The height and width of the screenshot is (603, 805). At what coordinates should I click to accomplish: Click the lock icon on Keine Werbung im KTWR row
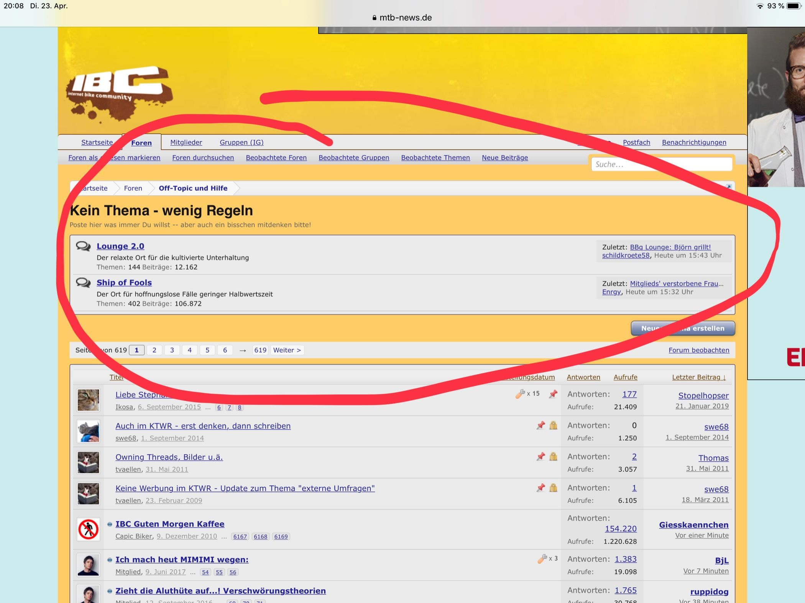pos(553,488)
